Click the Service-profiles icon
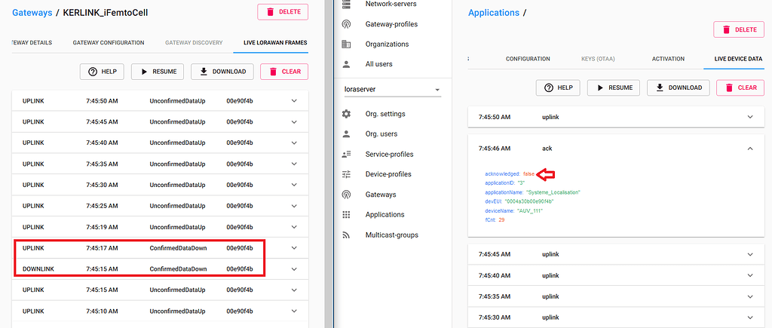The height and width of the screenshot is (328, 772). click(x=346, y=154)
